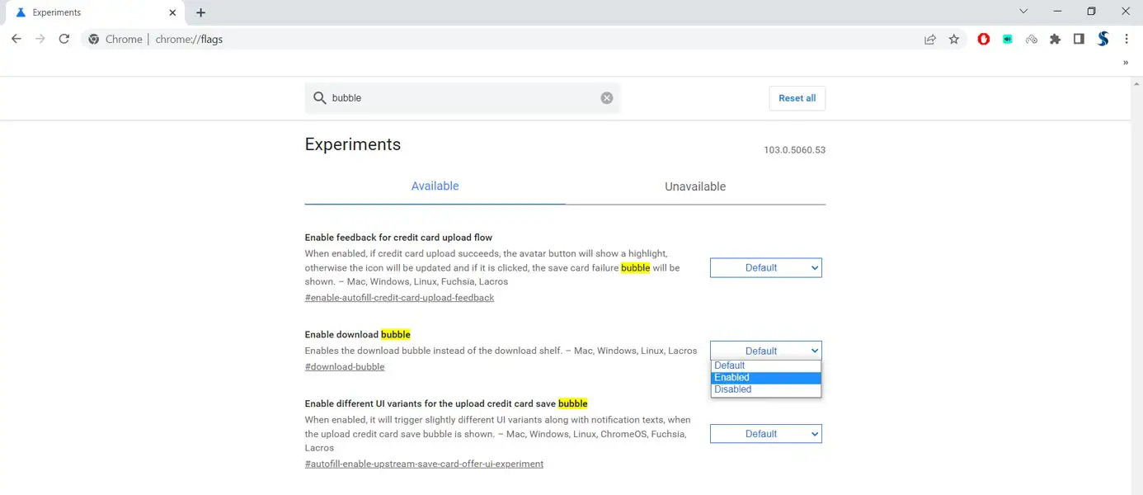Image resolution: width=1143 pixels, height=495 pixels.
Task: Click the browser back arrow
Action: pyautogui.click(x=16, y=39)
